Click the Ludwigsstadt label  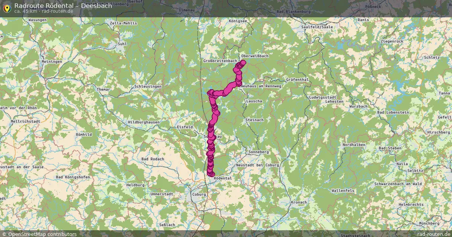click(x=322, y=97)
